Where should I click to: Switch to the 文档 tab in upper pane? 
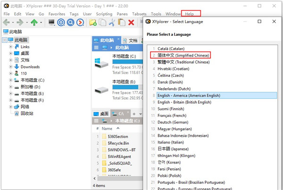[x=130, y=41]
